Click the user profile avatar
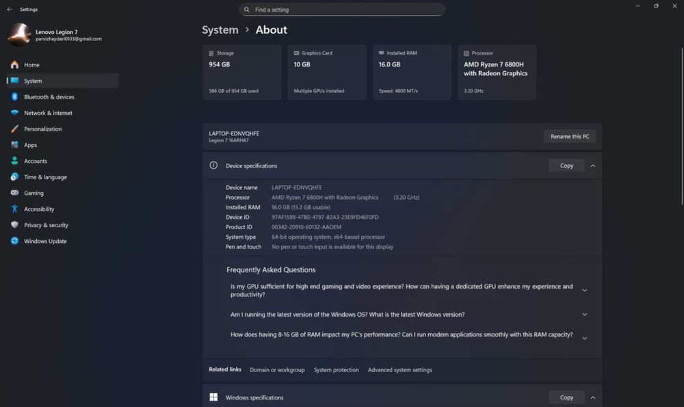This screenshot has height=407, width=684. click(18, 35)
